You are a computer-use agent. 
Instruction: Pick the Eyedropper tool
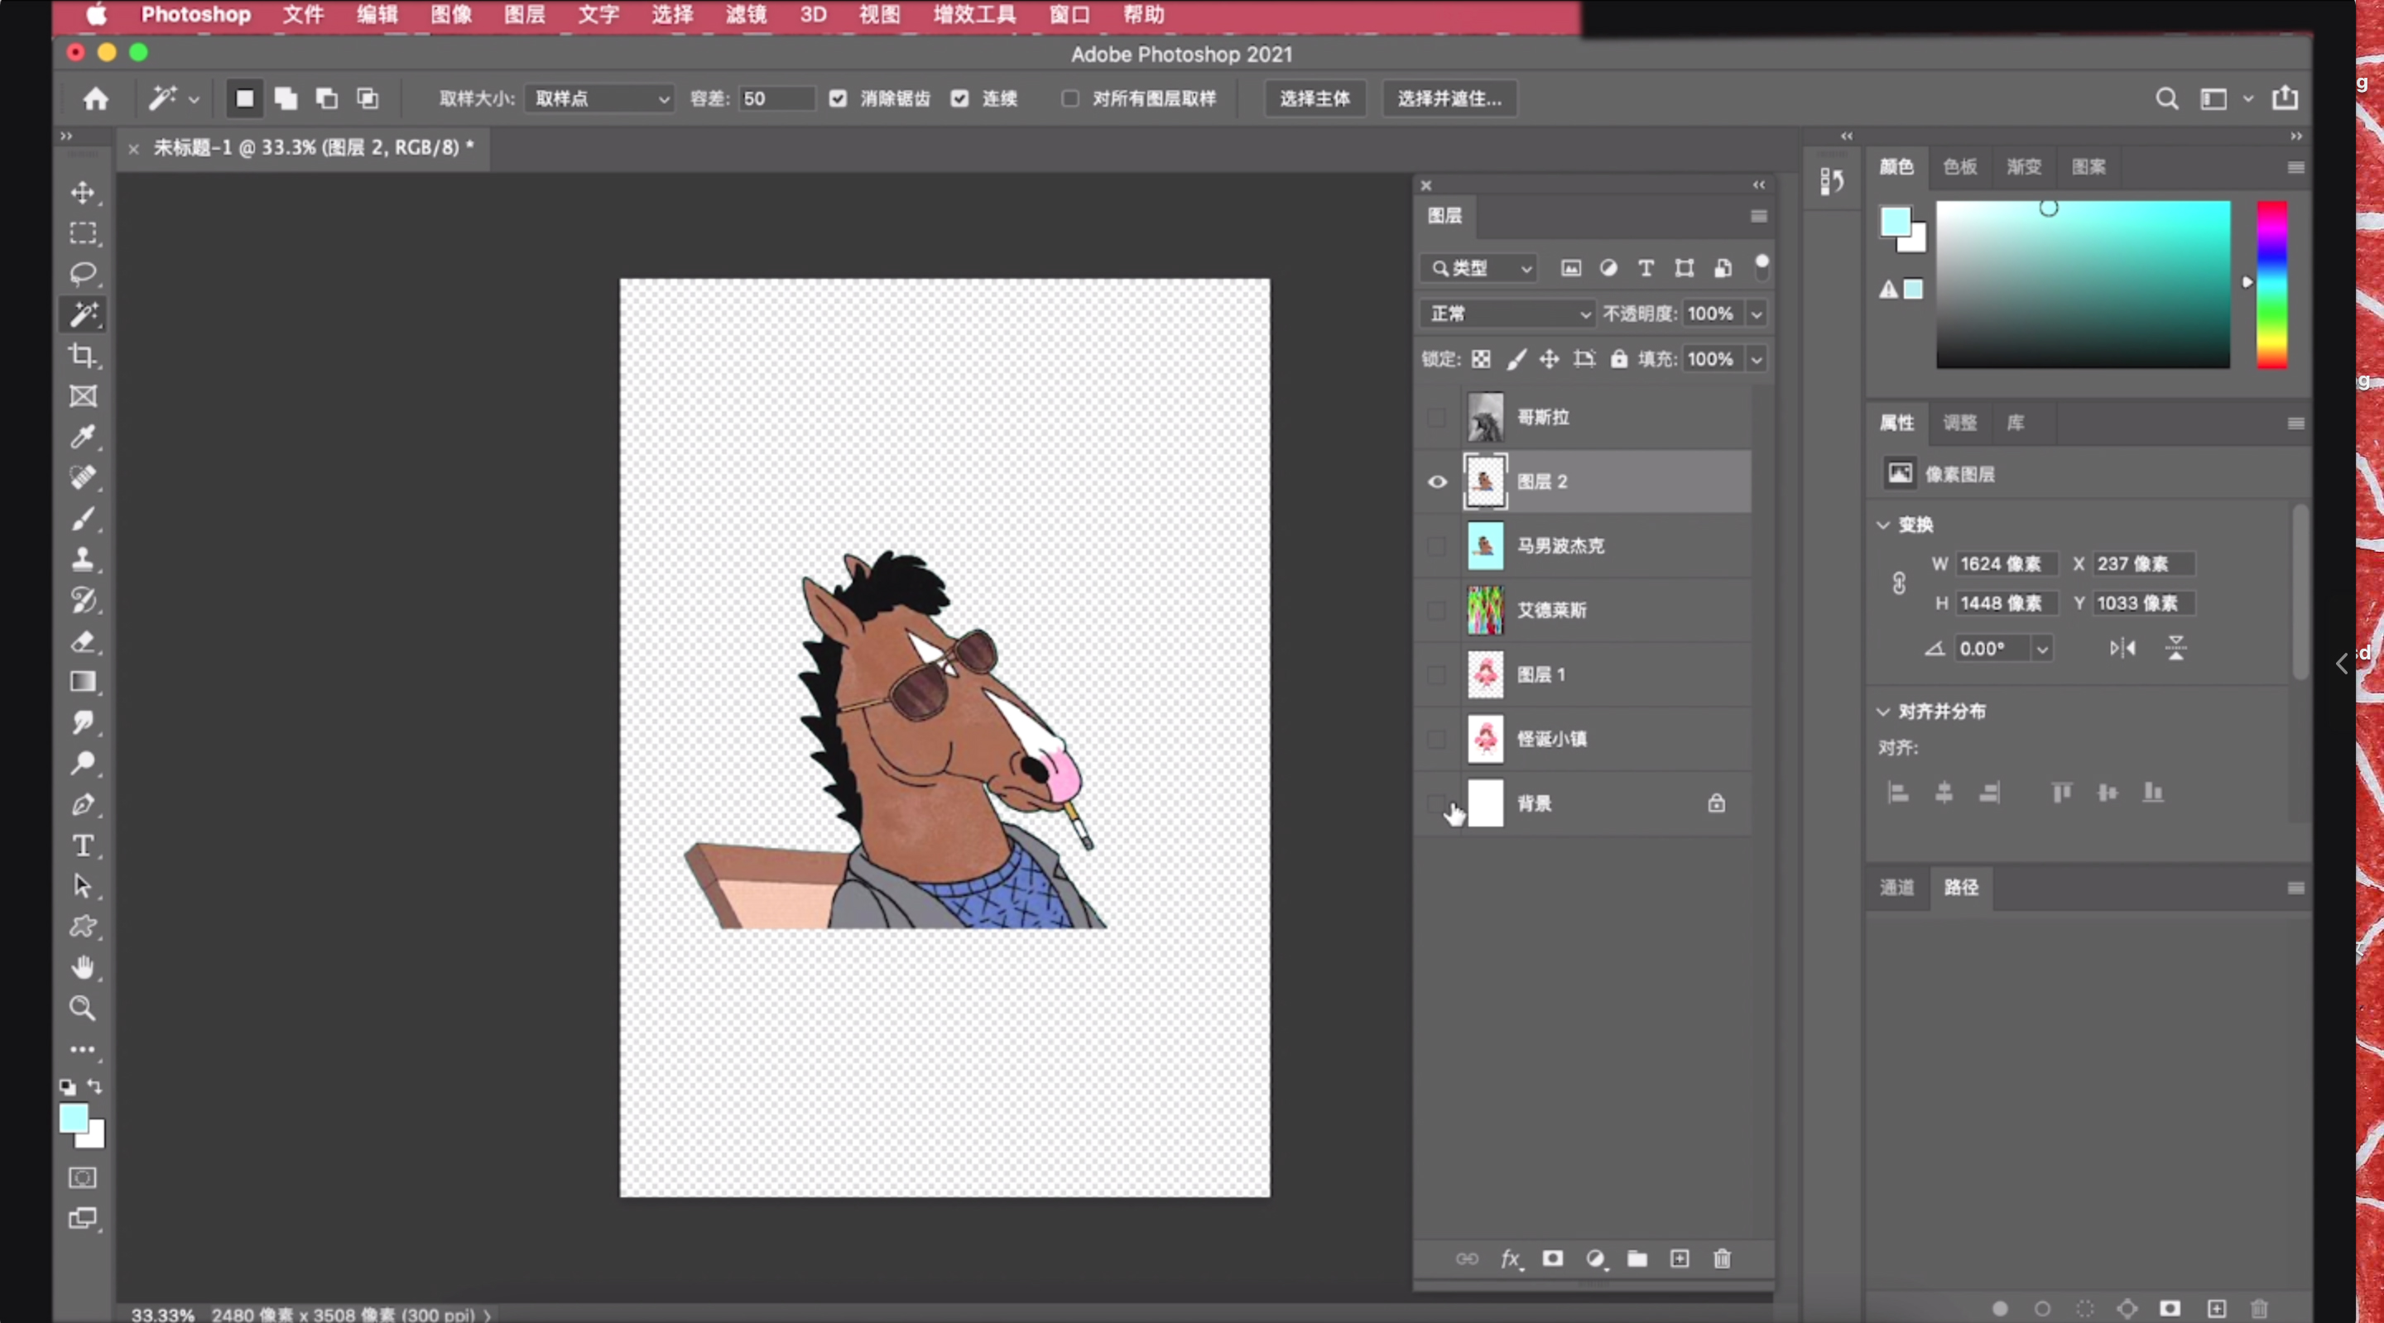coord(83,437)
